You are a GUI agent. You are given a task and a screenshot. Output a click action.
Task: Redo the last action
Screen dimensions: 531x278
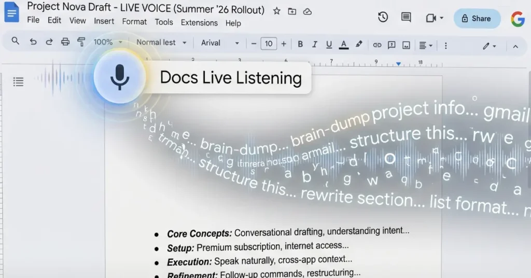coord(49,41)
